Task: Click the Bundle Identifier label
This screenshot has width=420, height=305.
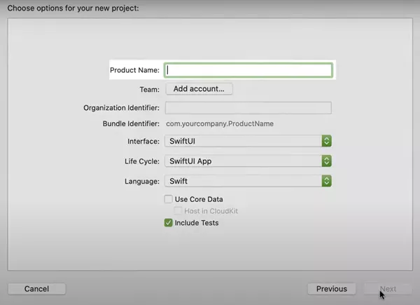Action: pyautogui.click(x=131, y=123)
